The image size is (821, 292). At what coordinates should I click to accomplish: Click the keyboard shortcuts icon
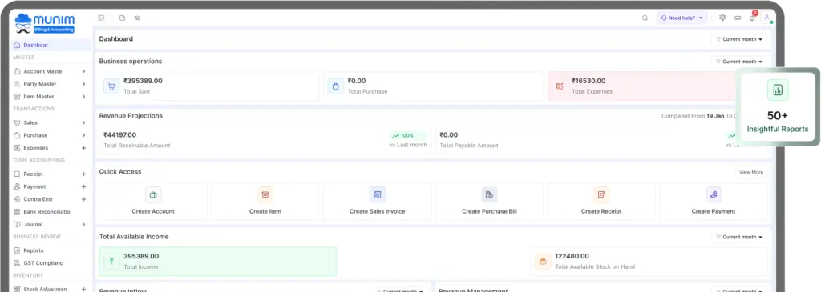(738, 18)
